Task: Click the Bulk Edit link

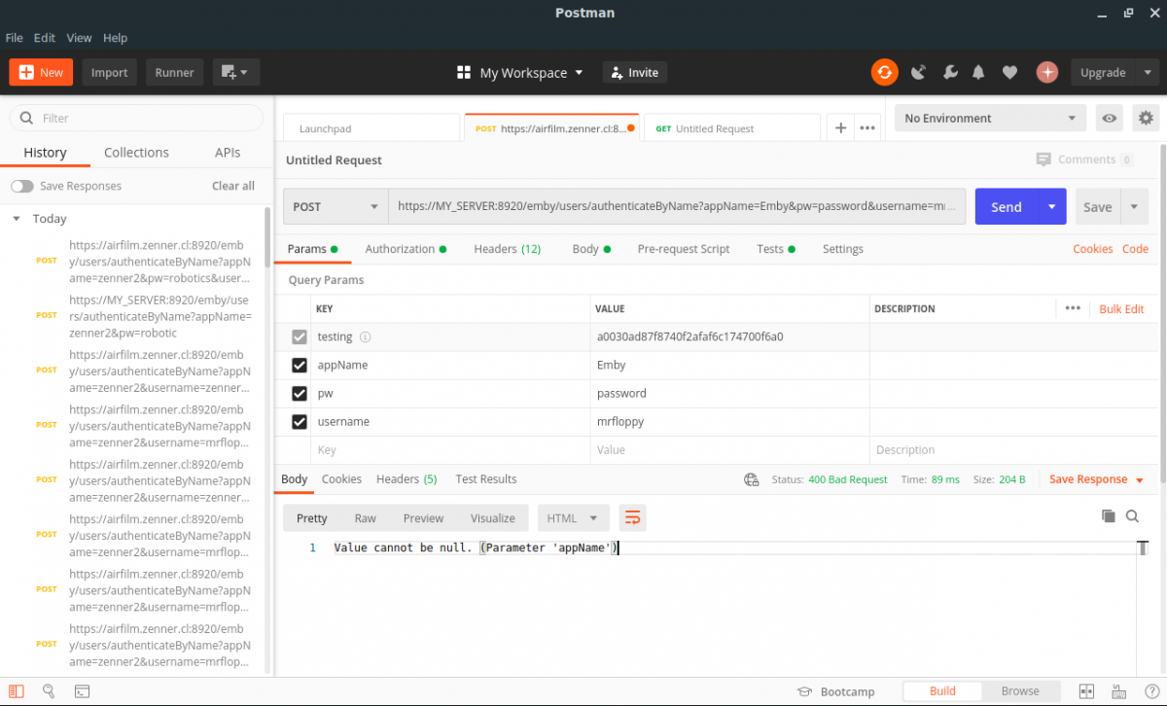Action: pos(1121,308)
